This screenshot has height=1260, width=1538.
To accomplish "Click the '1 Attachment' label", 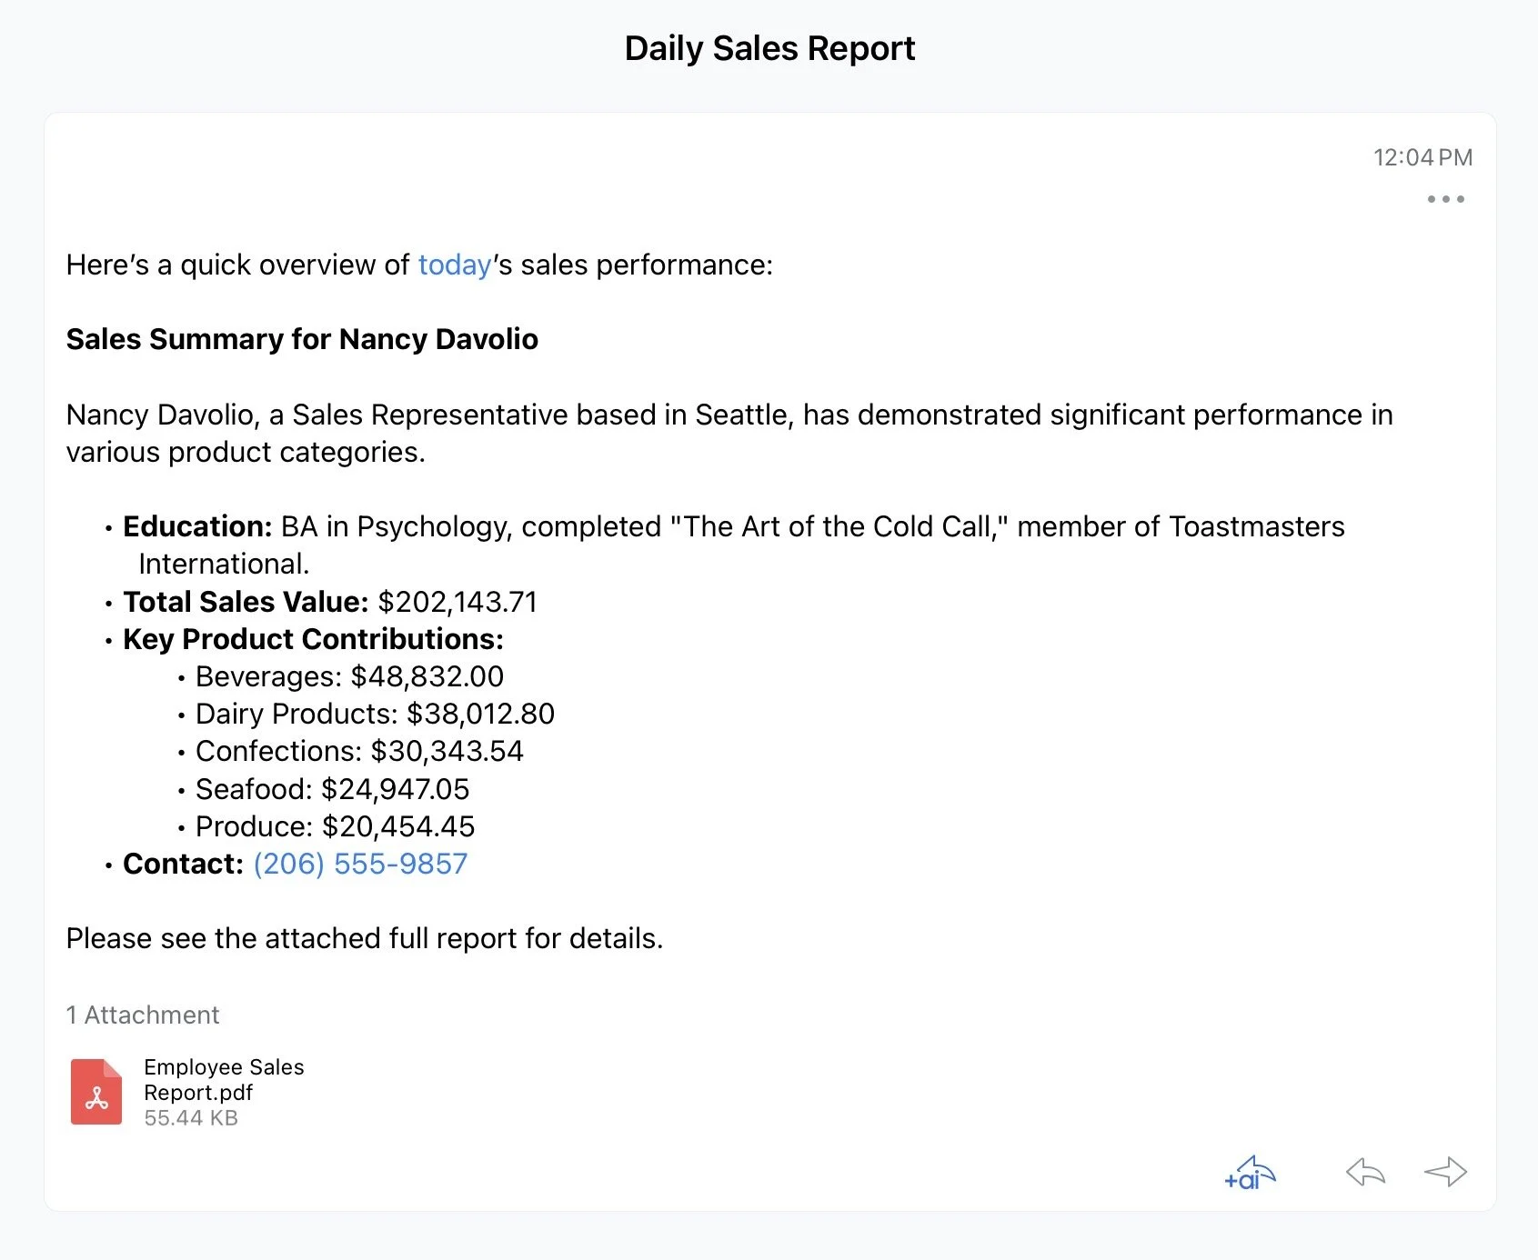I will tap(143, 1015).
